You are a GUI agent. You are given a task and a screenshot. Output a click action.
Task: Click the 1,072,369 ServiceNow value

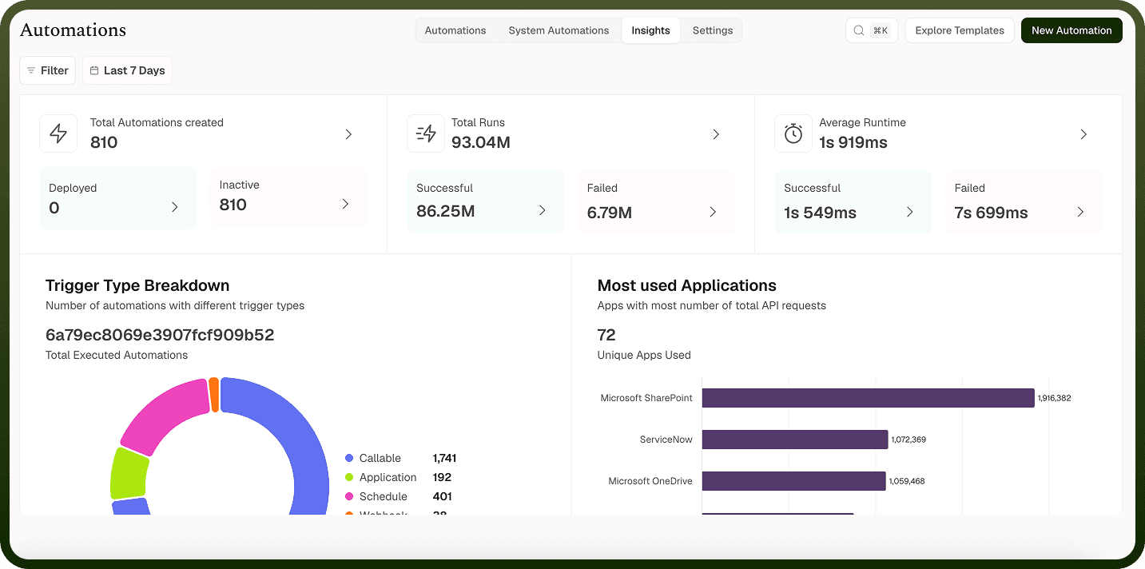click(908, 440)
